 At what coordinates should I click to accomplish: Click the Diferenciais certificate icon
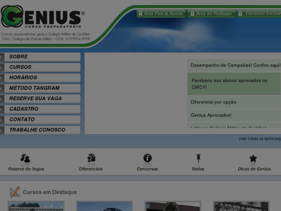coord(91,158)
